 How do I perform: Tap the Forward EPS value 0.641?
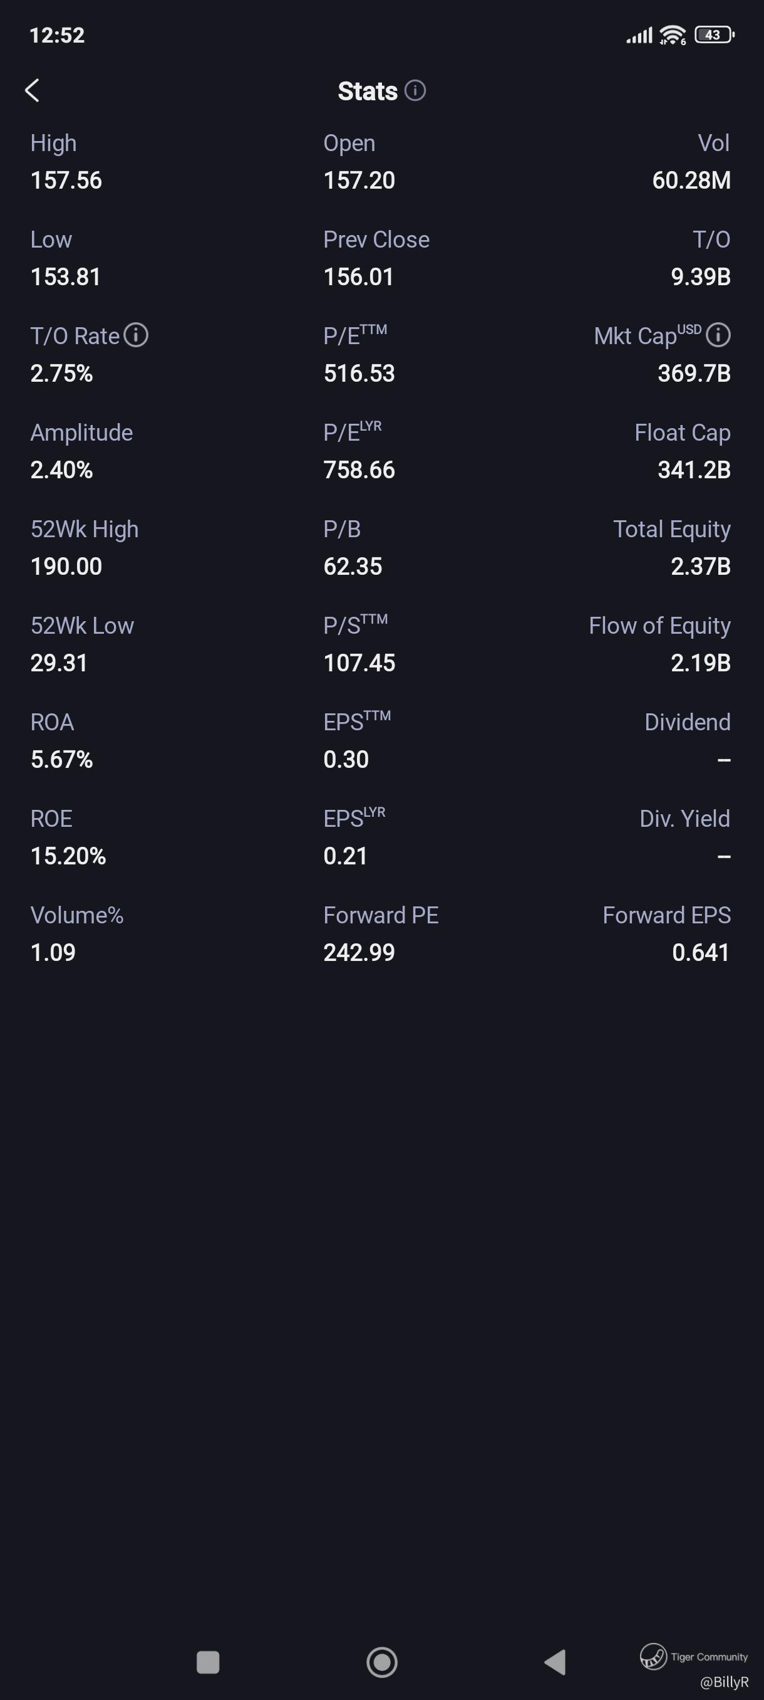point(701,952)
